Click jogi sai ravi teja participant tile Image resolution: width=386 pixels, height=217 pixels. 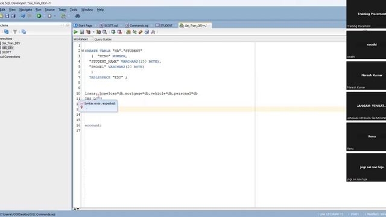point(366,168)
